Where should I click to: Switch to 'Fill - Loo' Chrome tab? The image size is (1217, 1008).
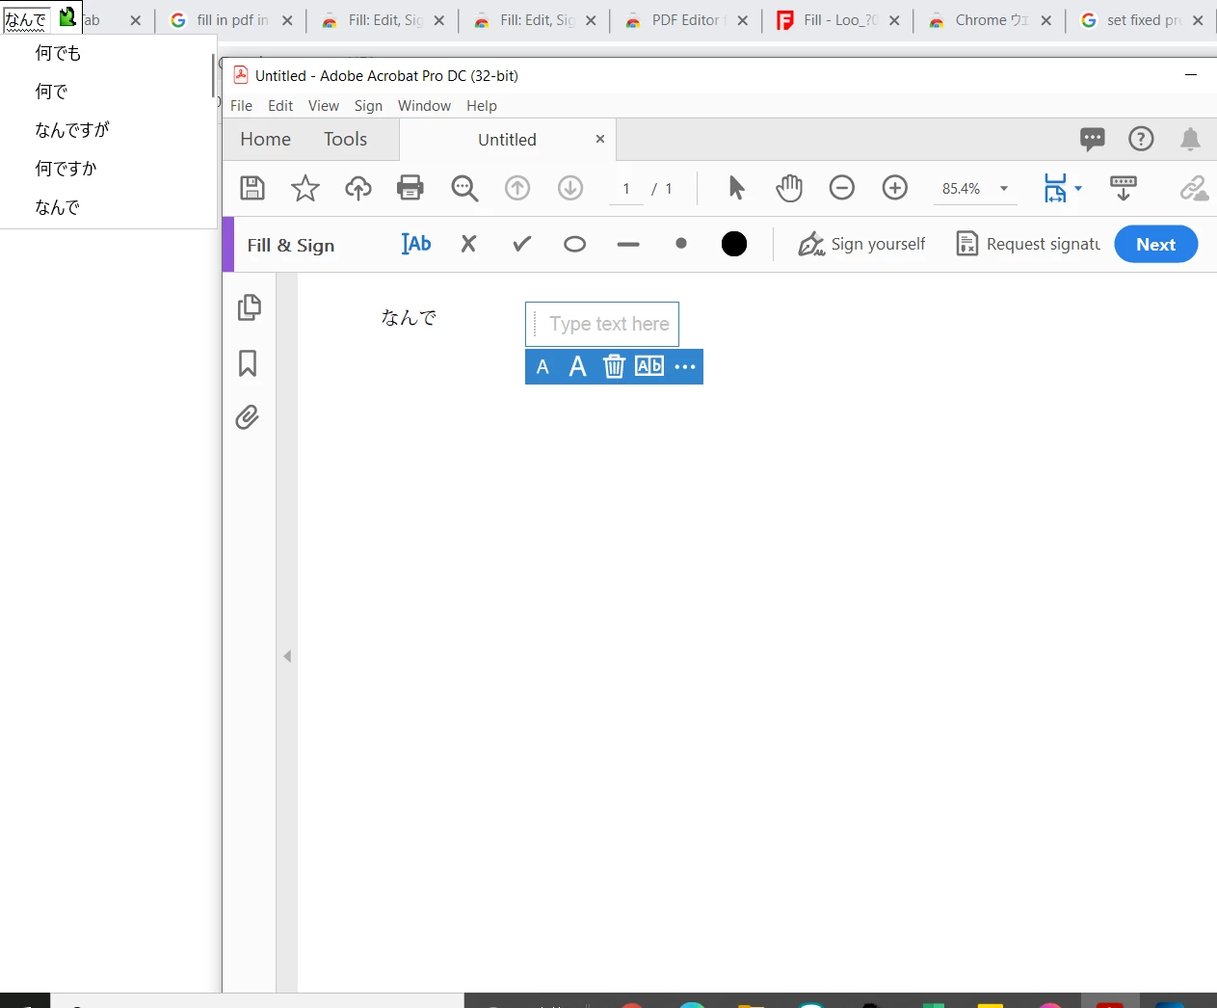pyautogui.click(x=837, y=20)
